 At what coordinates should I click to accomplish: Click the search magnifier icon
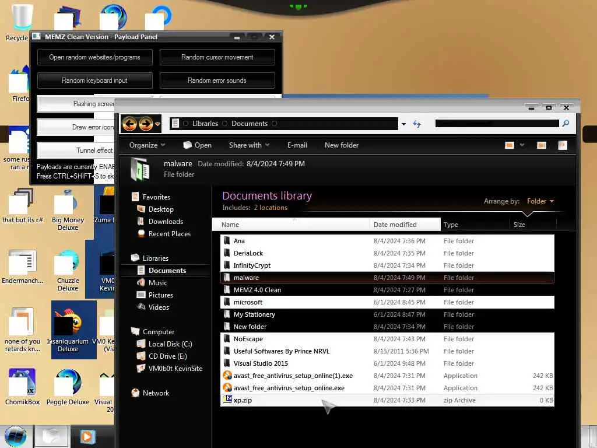tap(566, 124)
